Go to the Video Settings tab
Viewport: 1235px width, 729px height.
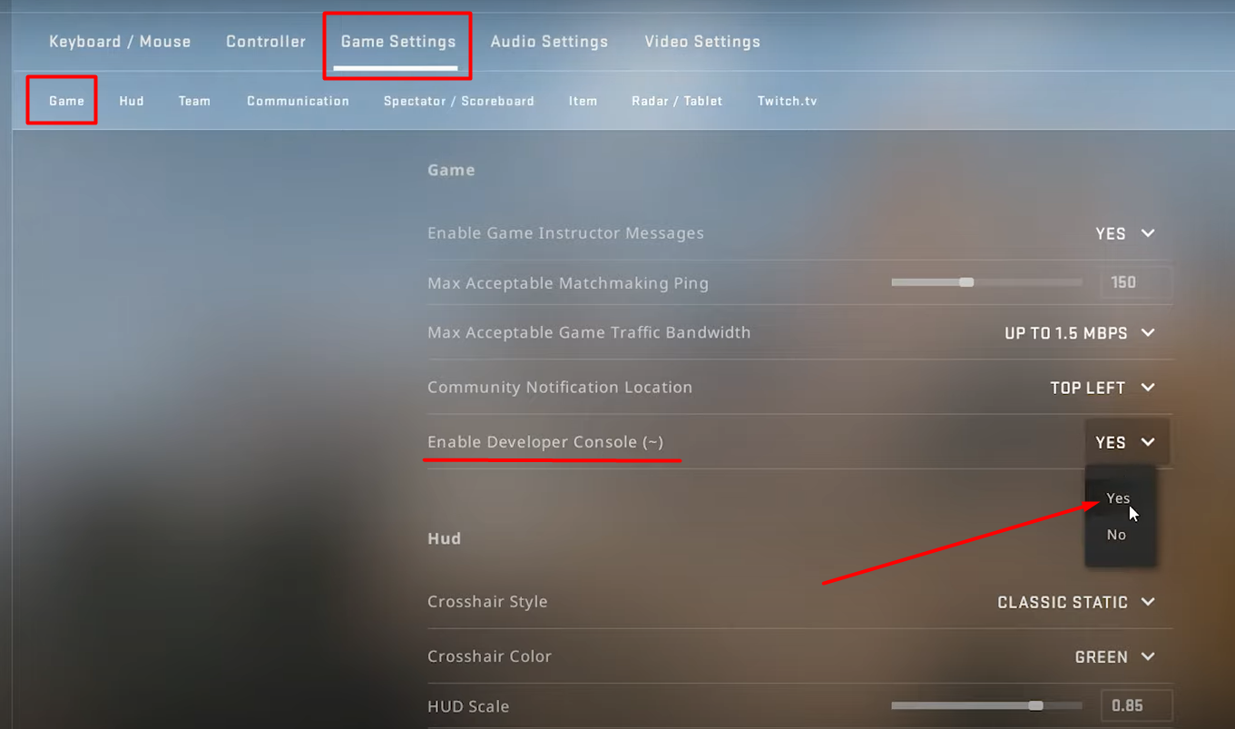pos(702,42)
